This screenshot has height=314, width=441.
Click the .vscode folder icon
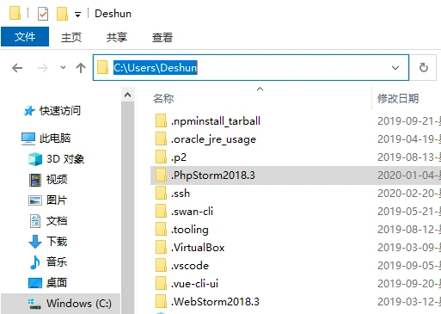pyautogui.click(x=161, y=265)
